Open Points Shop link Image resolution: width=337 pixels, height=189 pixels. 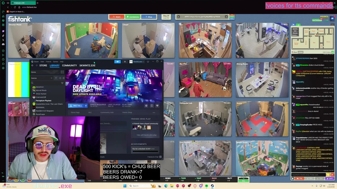127,113
